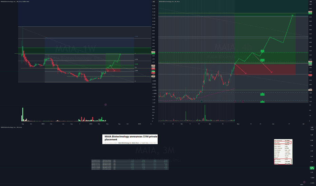Click the 2023 label on 3M chart time axis
The height and width of the screenshot is (186, 316).
[302, 184]
